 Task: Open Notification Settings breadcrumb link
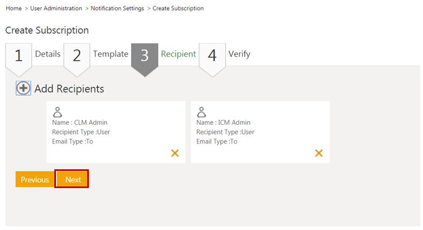click(x=117, y=9)
